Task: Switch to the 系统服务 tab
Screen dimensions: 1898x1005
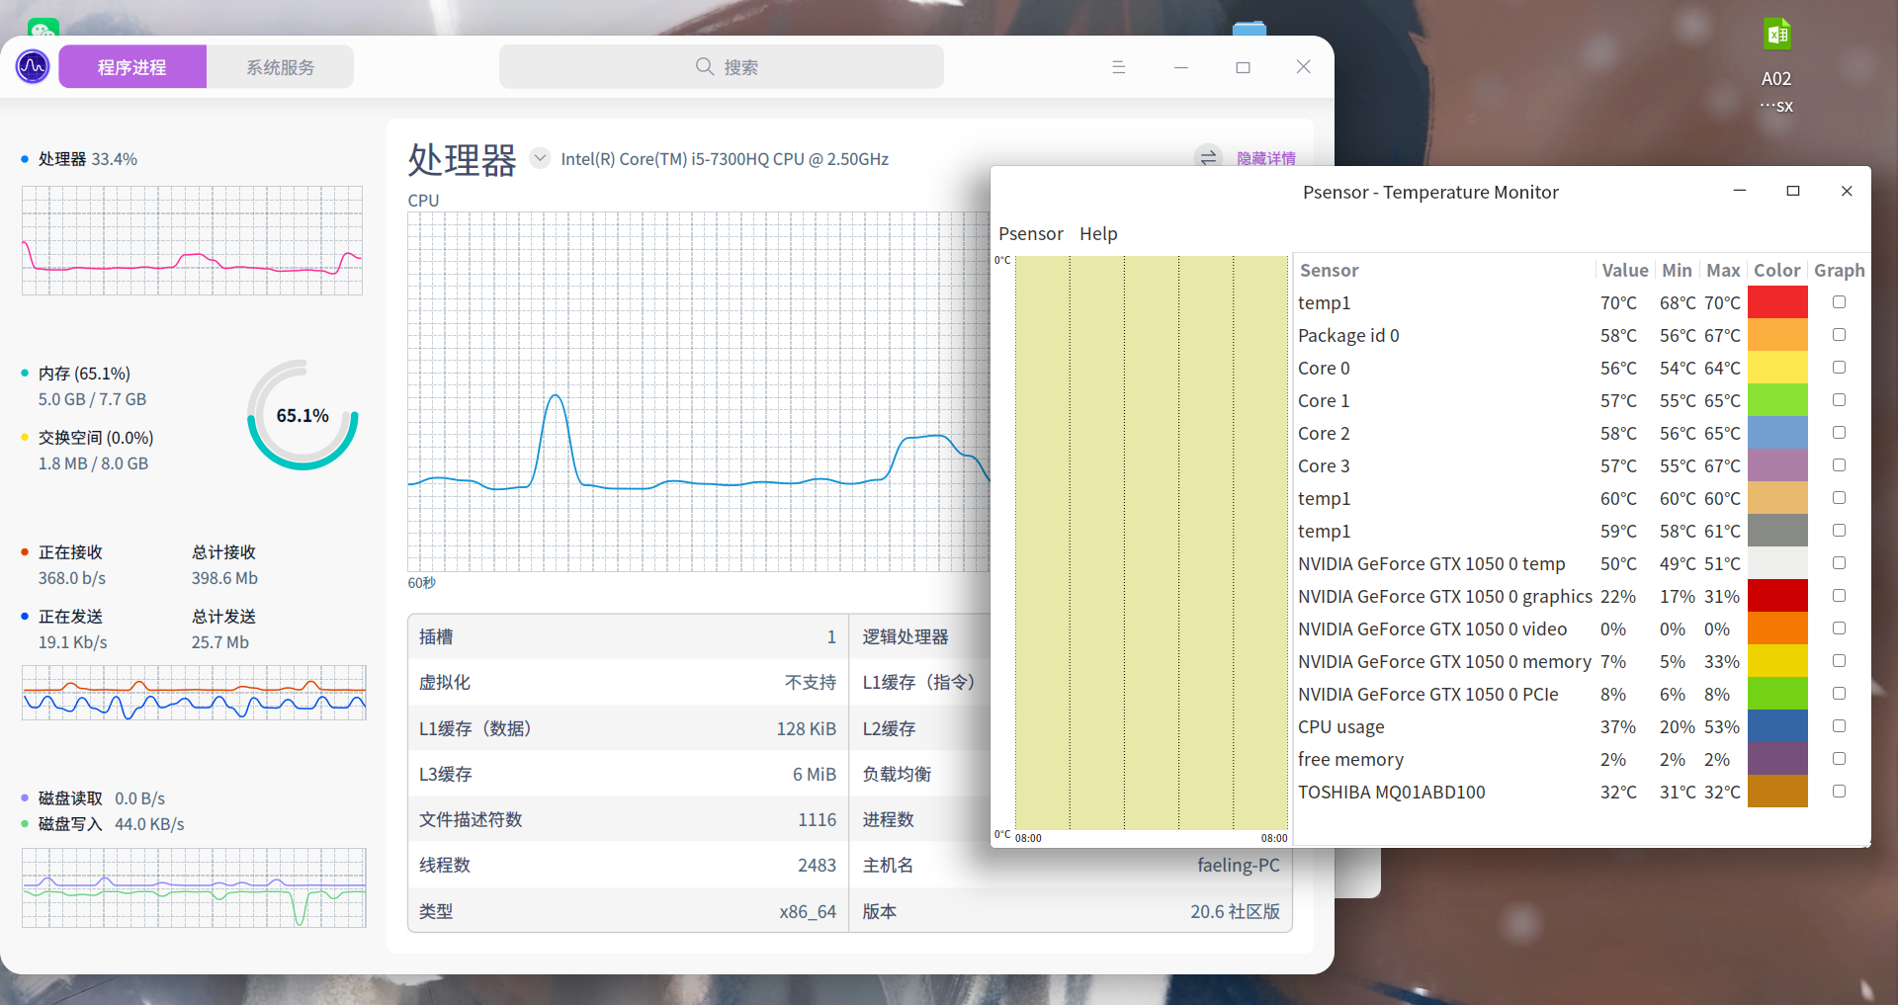Action: (x=280, y=67)
